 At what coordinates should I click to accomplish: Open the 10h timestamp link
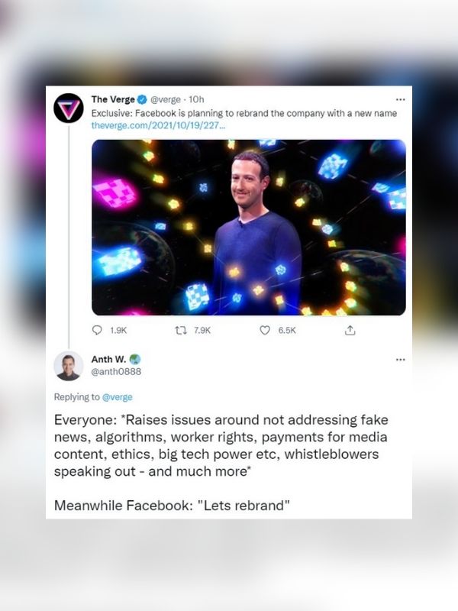pyautogui.click(x=196, y=100)
